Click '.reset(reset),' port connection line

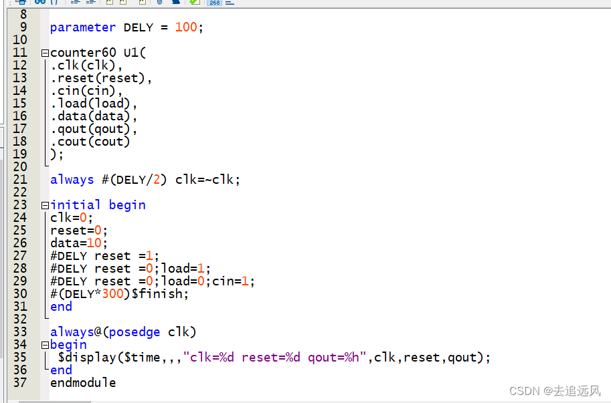tap(101, 78)
